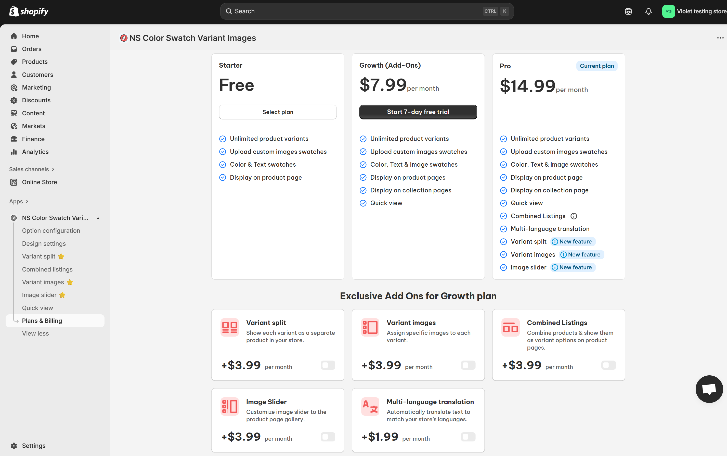Open Option configuration in the app menu
Image resolution: width=727 pixels, height=456 pixels.
(x=51, y=230)
